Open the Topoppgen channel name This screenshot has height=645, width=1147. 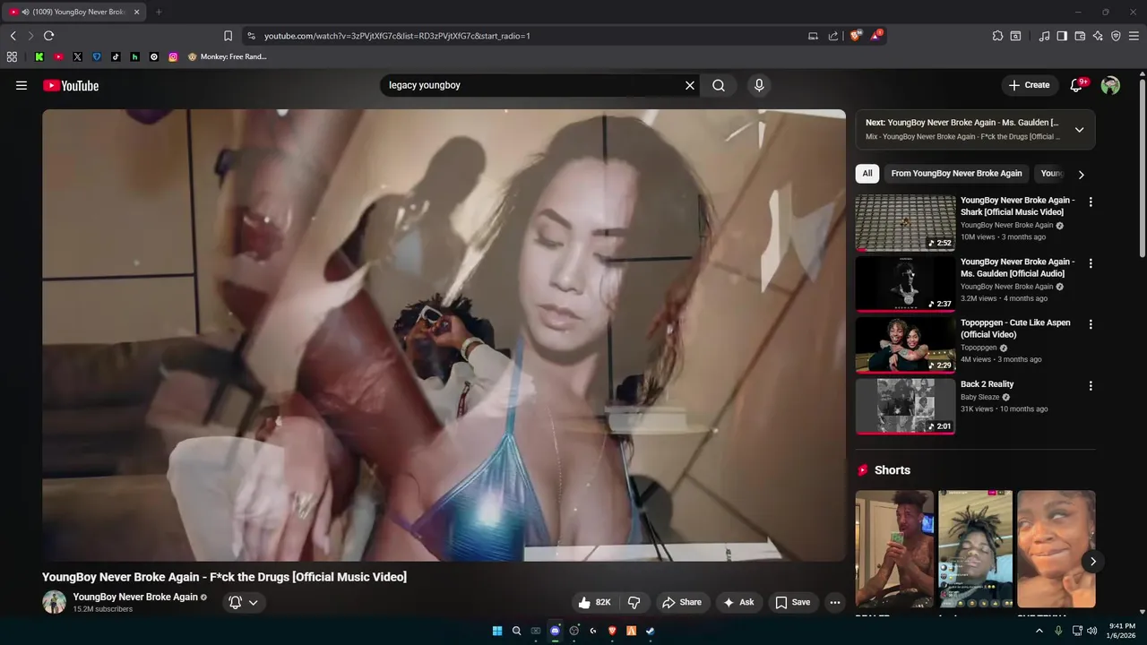tap(979, 348)
